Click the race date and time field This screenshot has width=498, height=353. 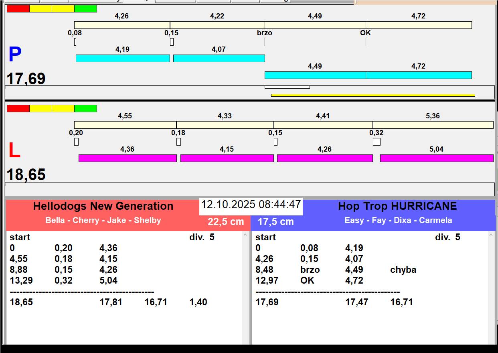251,205
